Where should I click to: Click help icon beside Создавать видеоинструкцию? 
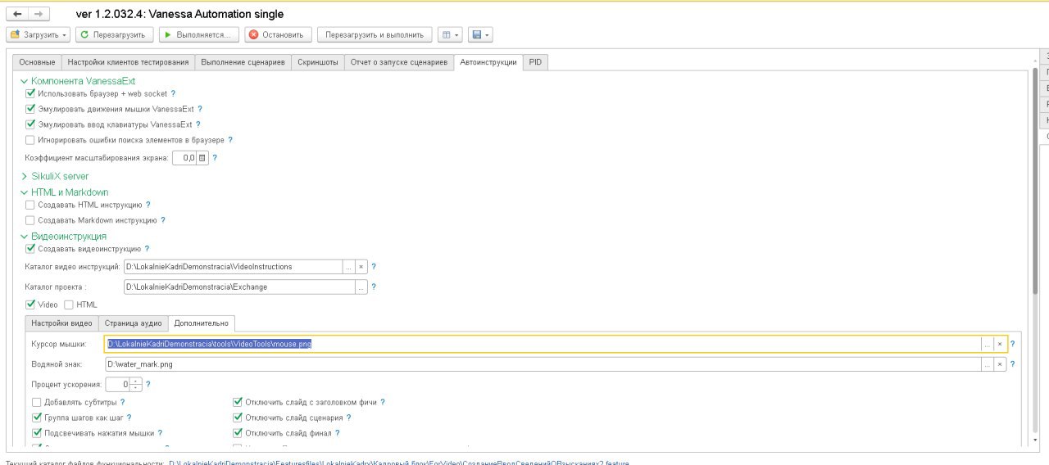(147, 249)
